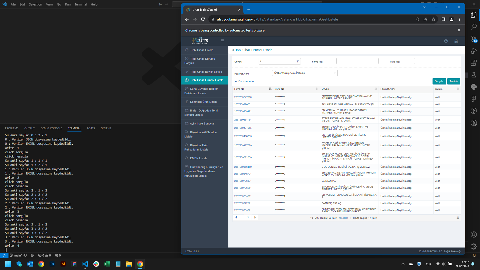Viewport: 480px width, 270px height.
Task: Open Faaliyet Alanı dropdown
Action: [304, 73]
